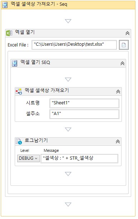The image size is (138, 219).
Task: Click the Message label
Action: pyautogui.click(x=51, y=150)
